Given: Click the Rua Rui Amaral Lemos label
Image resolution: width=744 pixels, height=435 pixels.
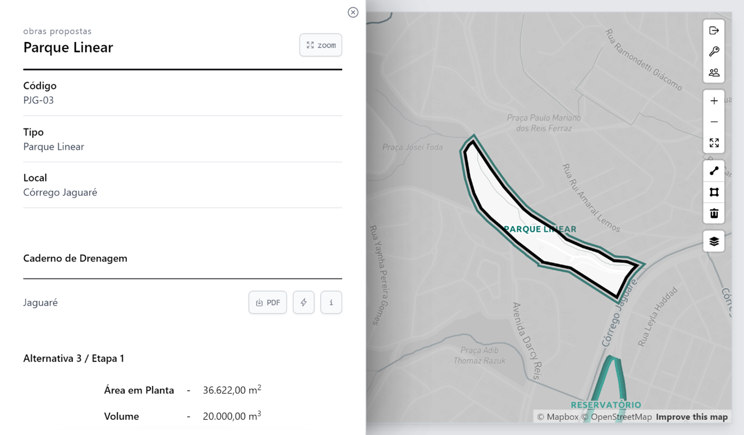Looking at the screenshot, I should pyautogui.click(x=591, y=198).
